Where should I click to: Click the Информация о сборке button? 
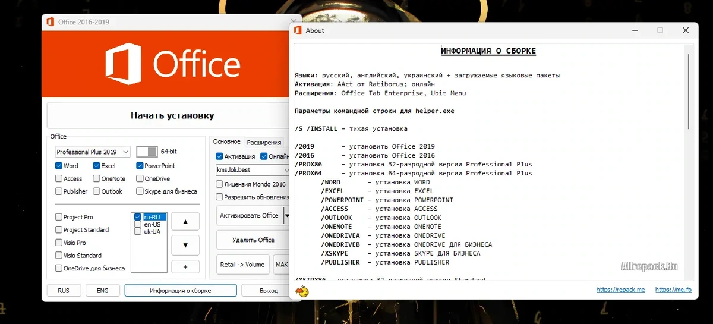(180, 291)
